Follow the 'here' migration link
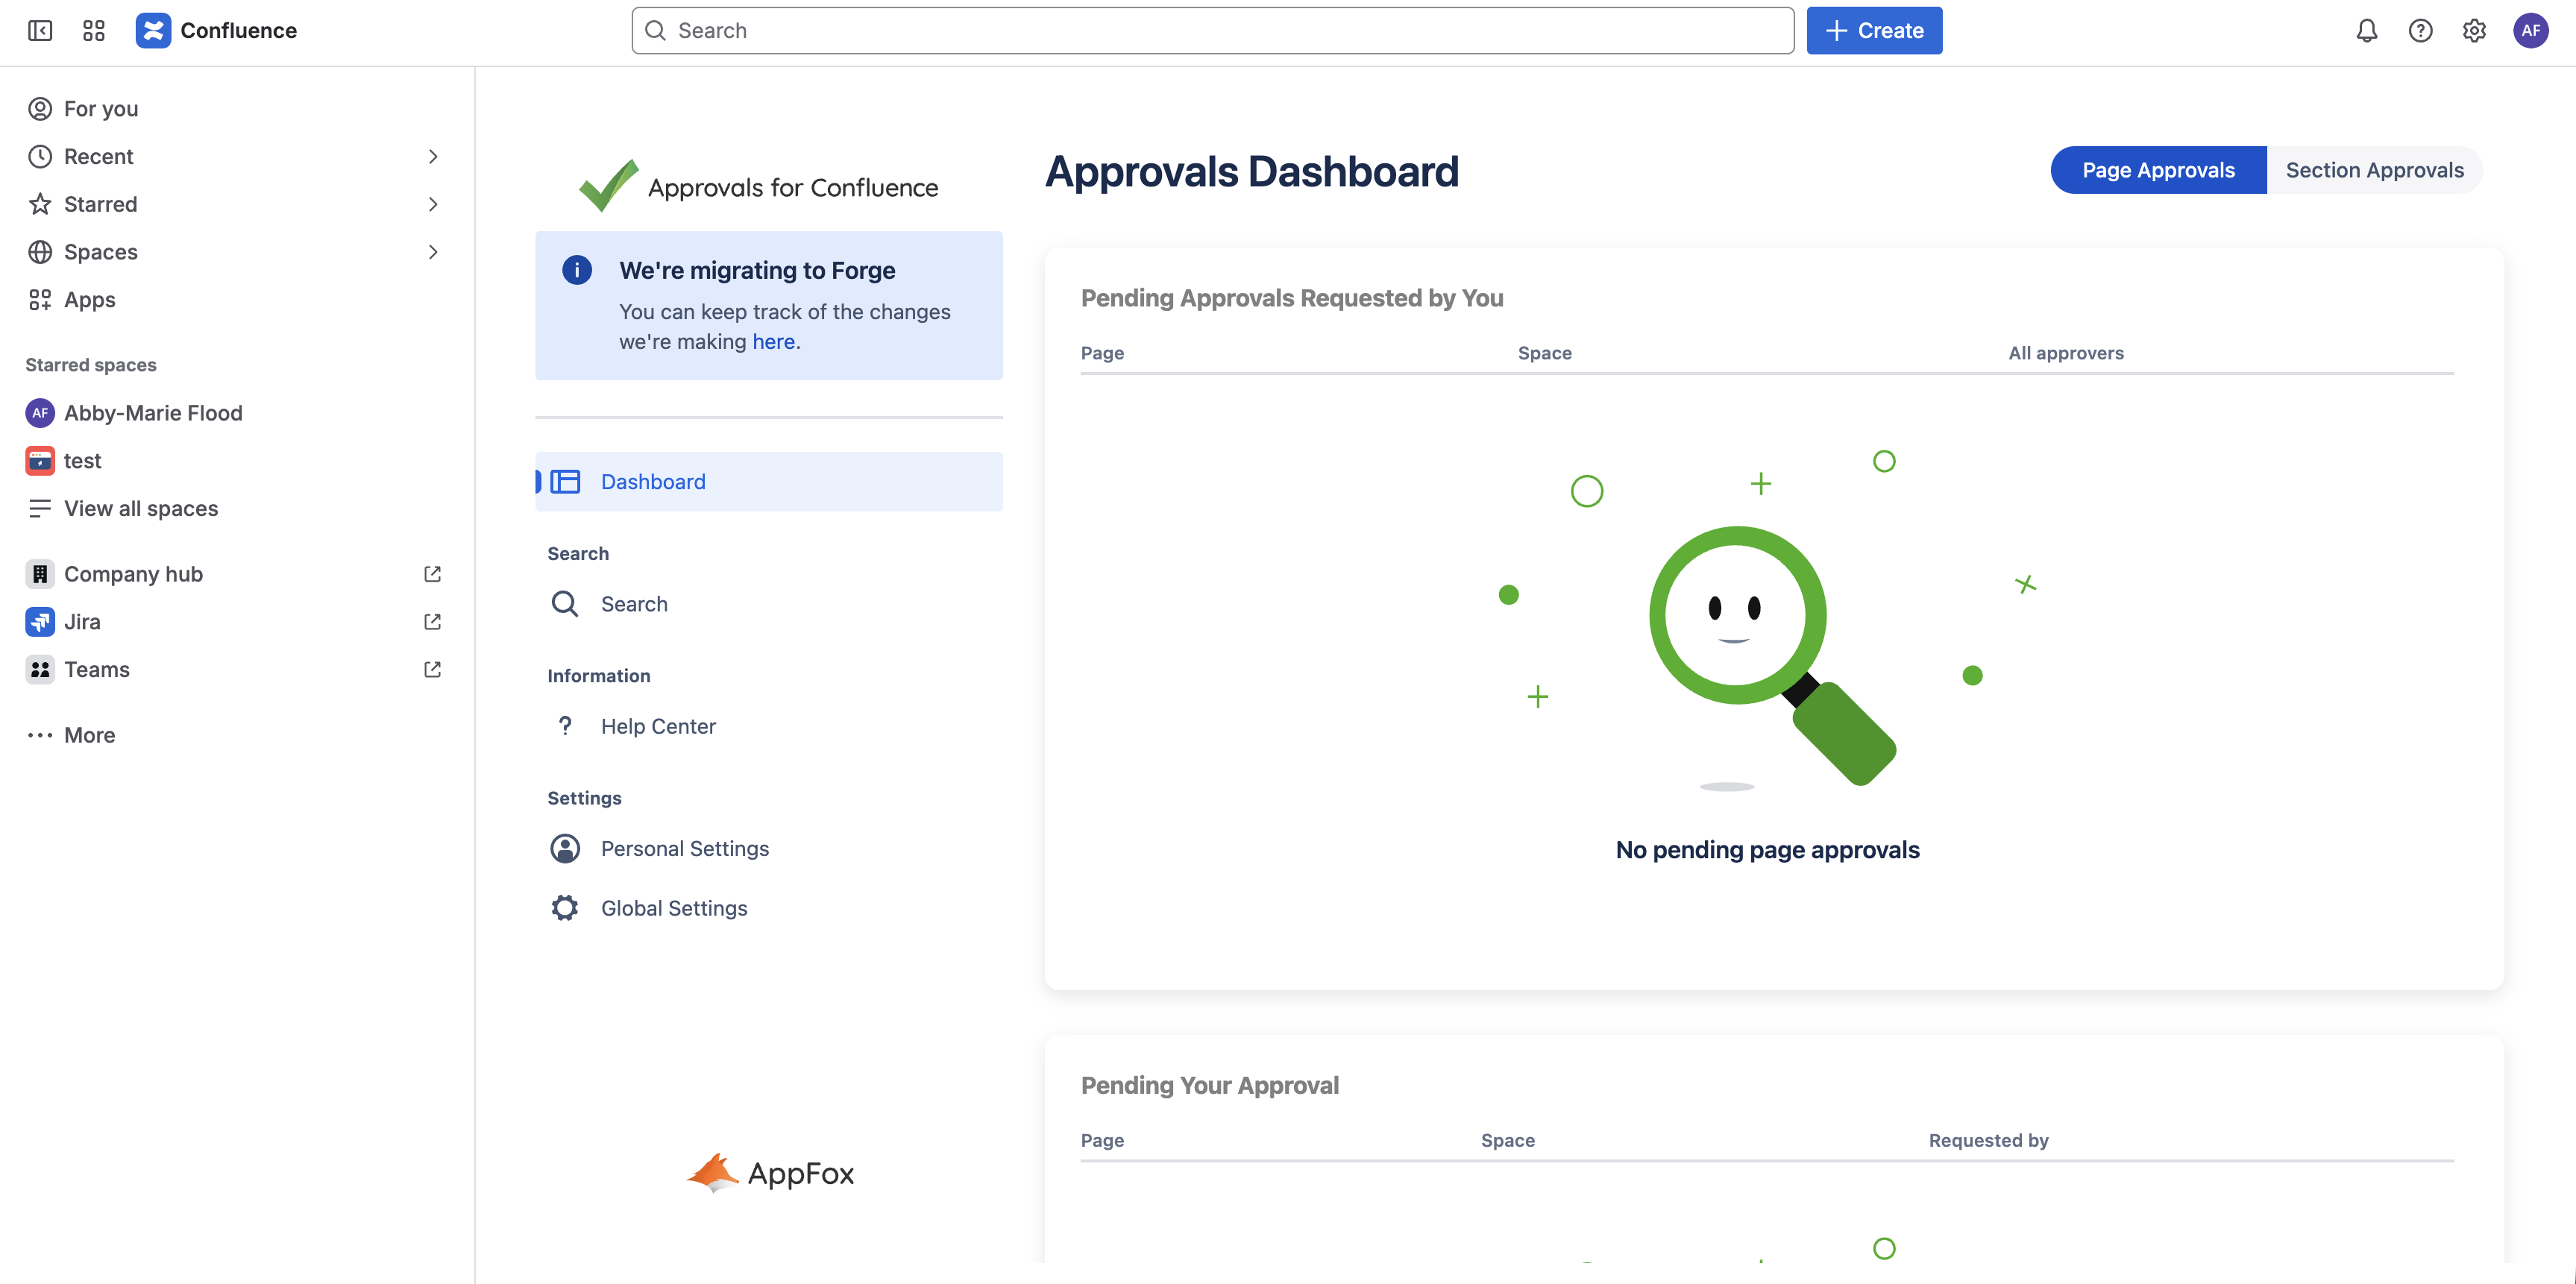The image size is (2576, 1284). coord(773,342)
